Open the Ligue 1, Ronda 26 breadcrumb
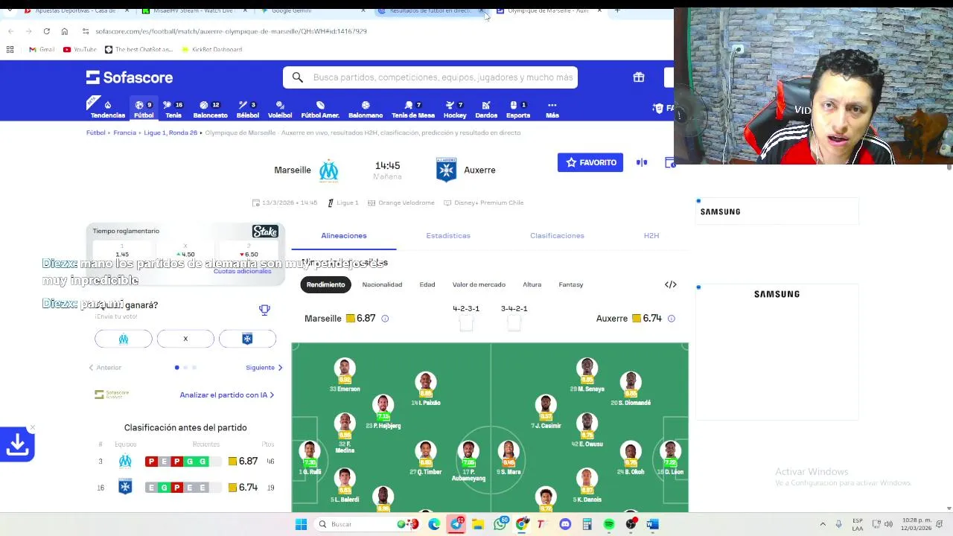953x536 pixels. (170, 133)
